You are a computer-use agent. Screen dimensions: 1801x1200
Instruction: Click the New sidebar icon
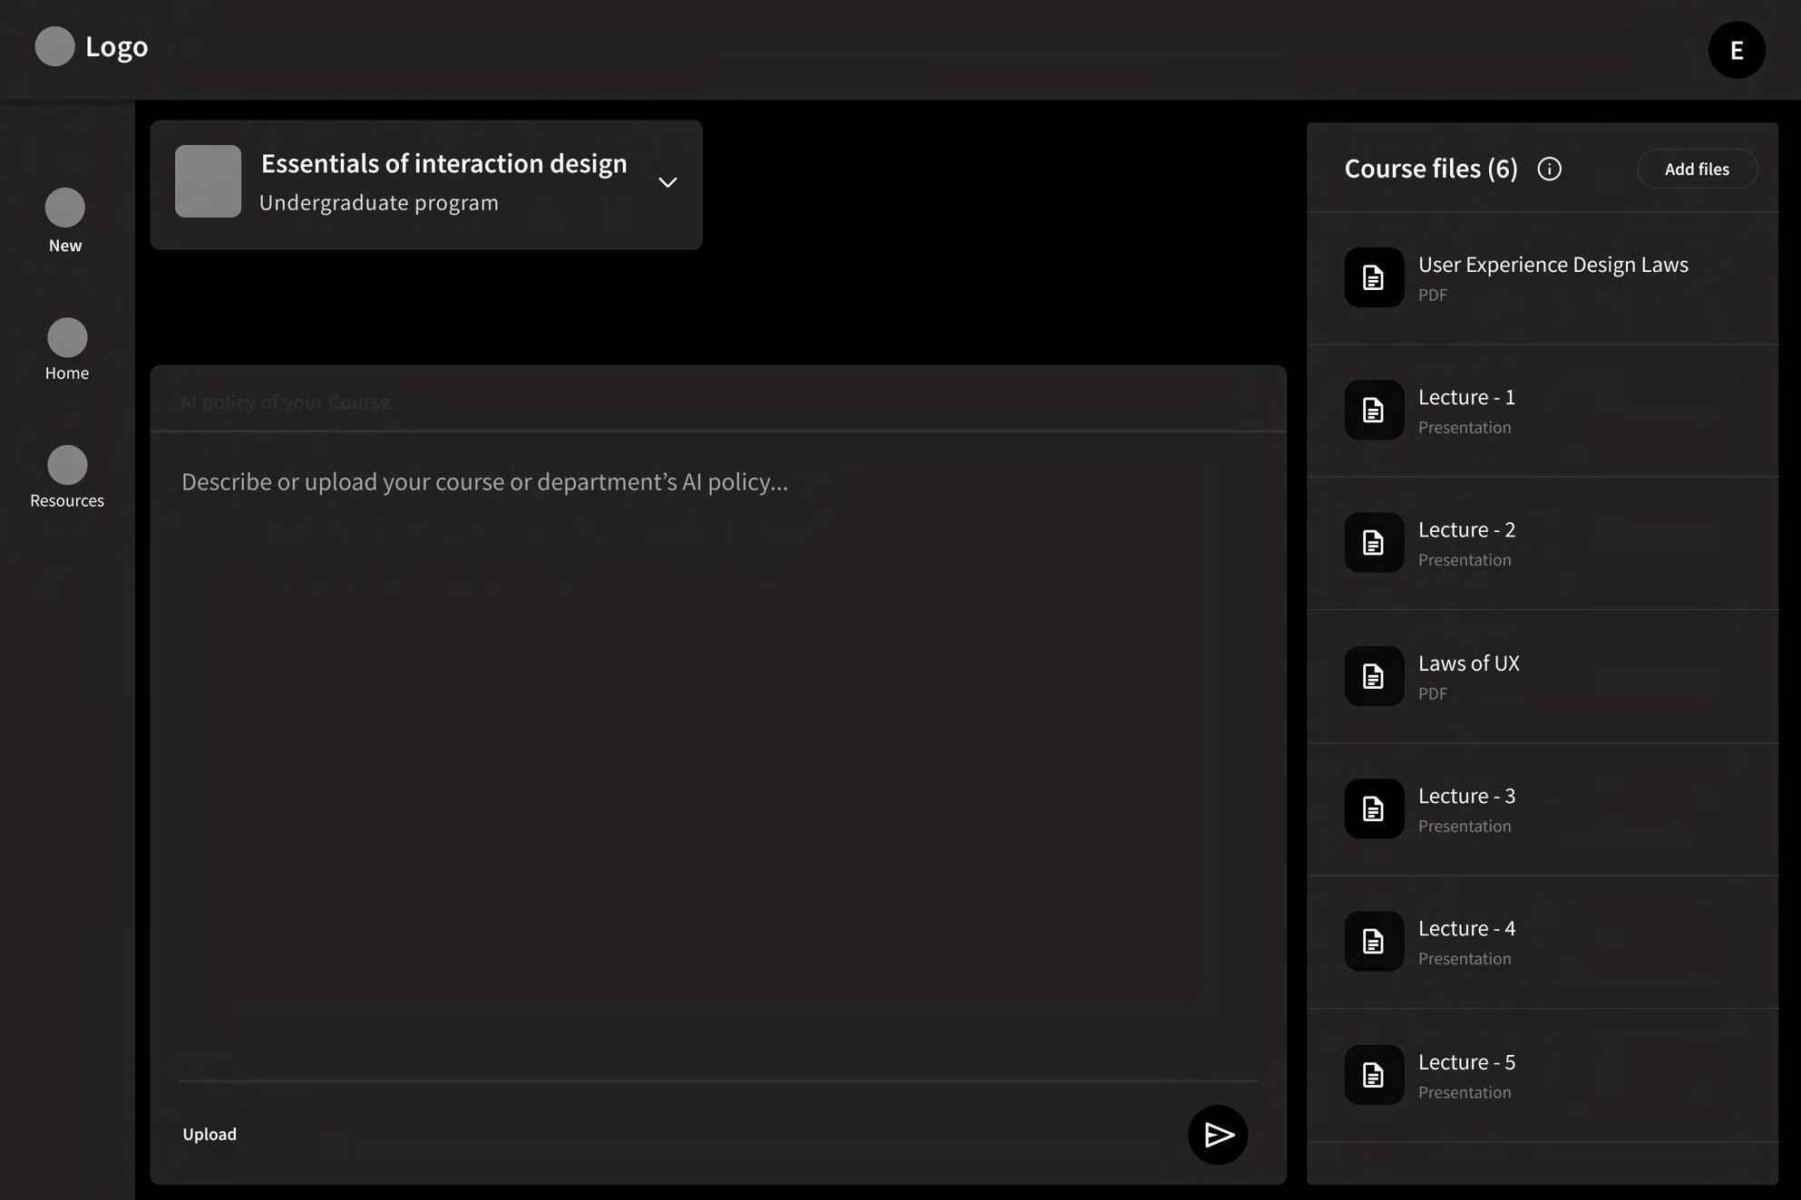[65, 208]
